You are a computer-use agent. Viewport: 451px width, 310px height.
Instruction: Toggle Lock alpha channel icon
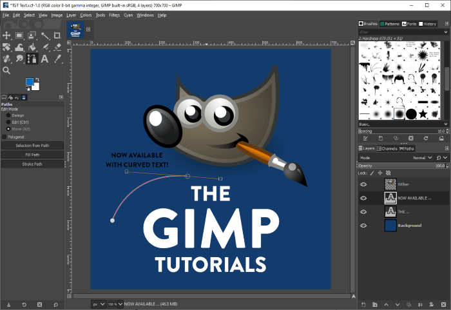pyautogui.click(x=389, y=173)
